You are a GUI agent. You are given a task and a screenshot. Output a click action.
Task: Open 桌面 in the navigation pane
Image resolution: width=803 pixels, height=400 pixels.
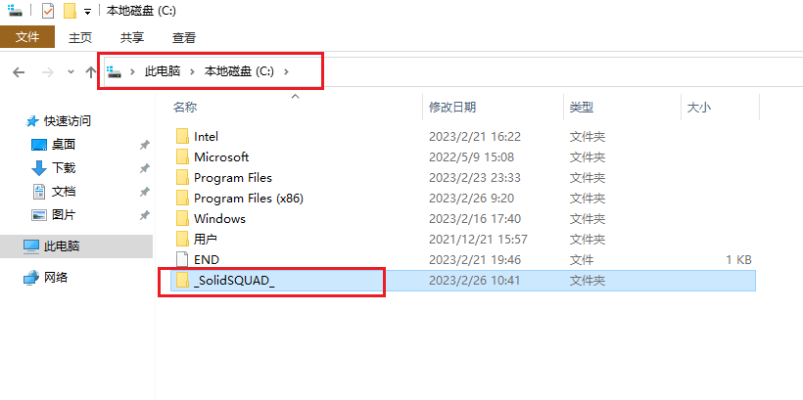(x=64, y=145)
